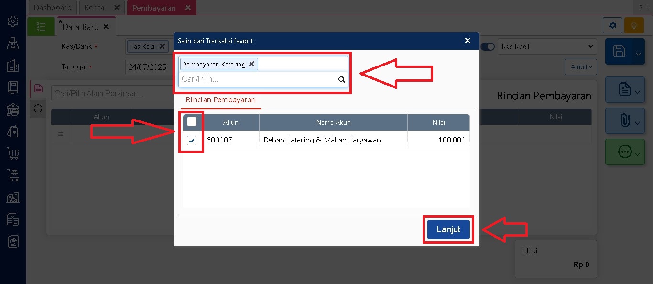
Task: Uncheck the checkbox for account 600007
Action: [192, 141]
